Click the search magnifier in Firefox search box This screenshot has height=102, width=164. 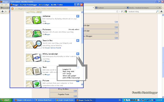157,11
